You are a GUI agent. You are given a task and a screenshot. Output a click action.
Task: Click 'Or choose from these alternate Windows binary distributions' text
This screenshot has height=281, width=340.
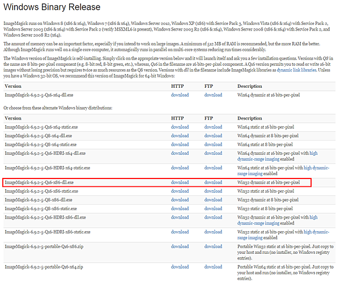(58, 108)
